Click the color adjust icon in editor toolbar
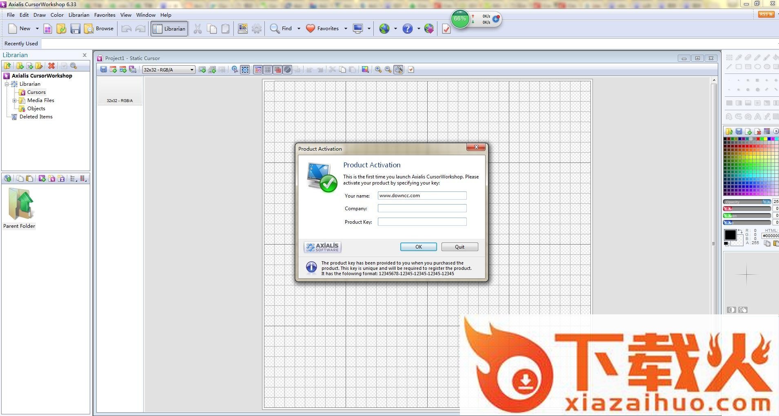The height and width of the screenshot is (416, 779). [365, 70]
